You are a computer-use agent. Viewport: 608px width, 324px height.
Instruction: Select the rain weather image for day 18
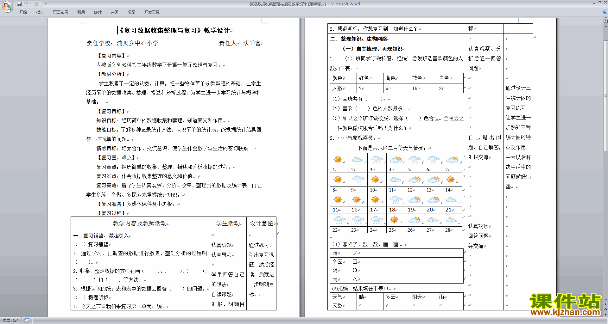[396, 199]
